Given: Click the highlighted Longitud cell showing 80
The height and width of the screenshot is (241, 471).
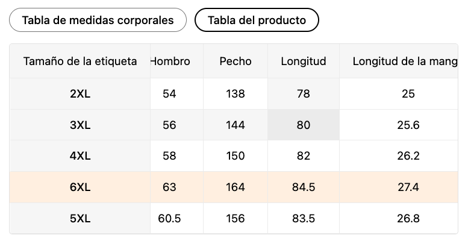Looking at the screenshot, I should 304,125.
